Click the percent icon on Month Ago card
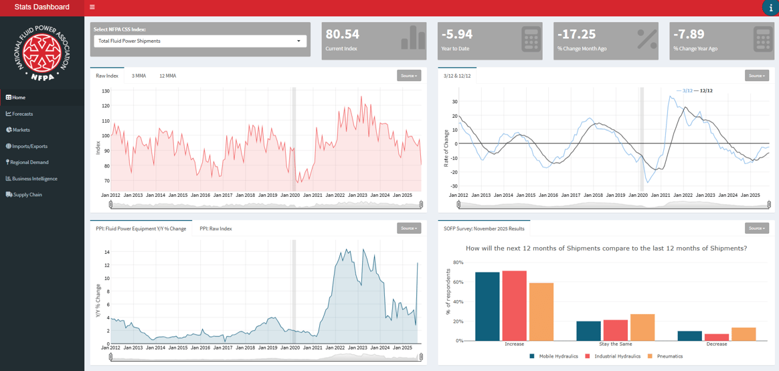779x371 pixels. (x=646, y=39)
